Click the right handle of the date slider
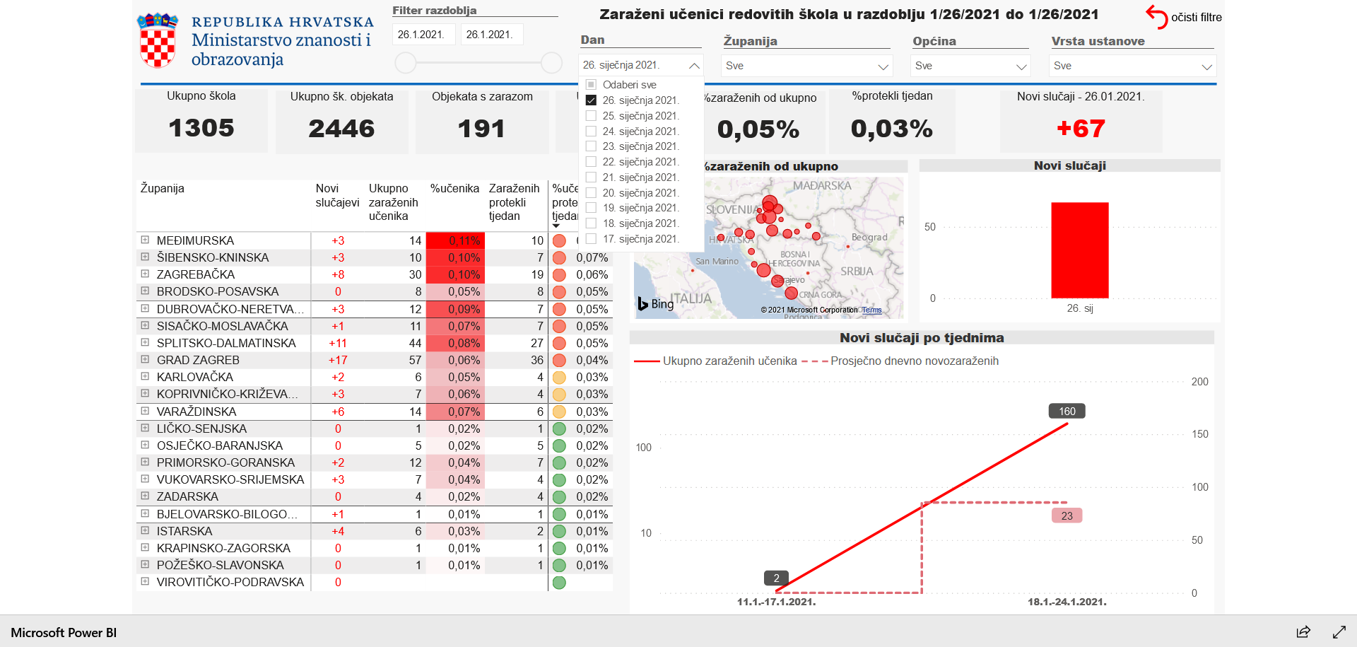Screen dimensions: 1357x647 (x=551, y=63)
